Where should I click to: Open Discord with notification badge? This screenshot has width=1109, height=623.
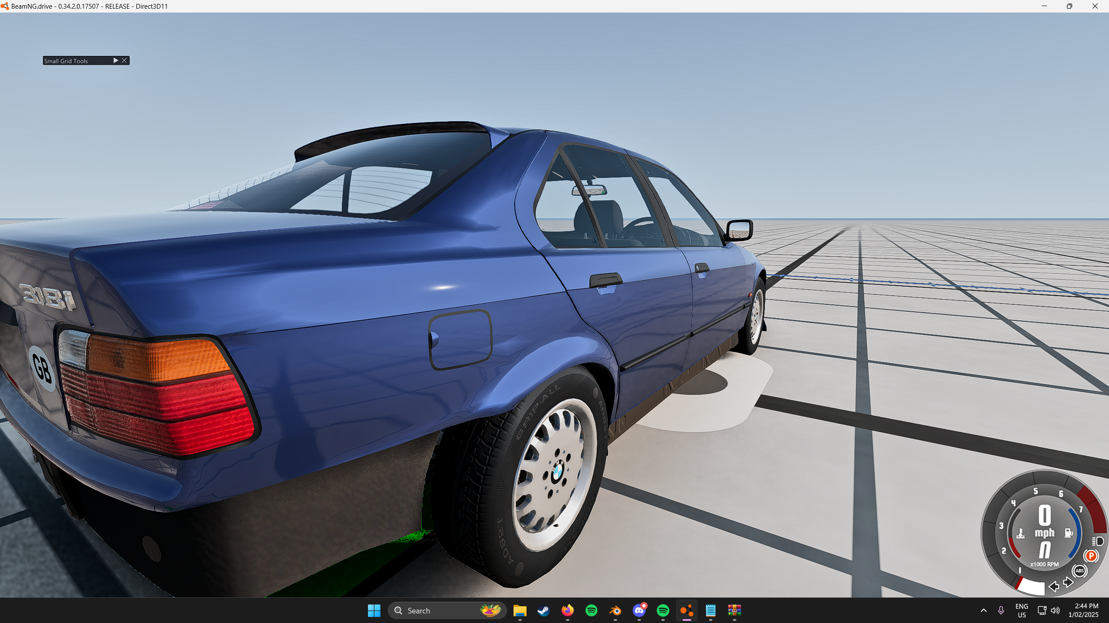click(639, 610)
